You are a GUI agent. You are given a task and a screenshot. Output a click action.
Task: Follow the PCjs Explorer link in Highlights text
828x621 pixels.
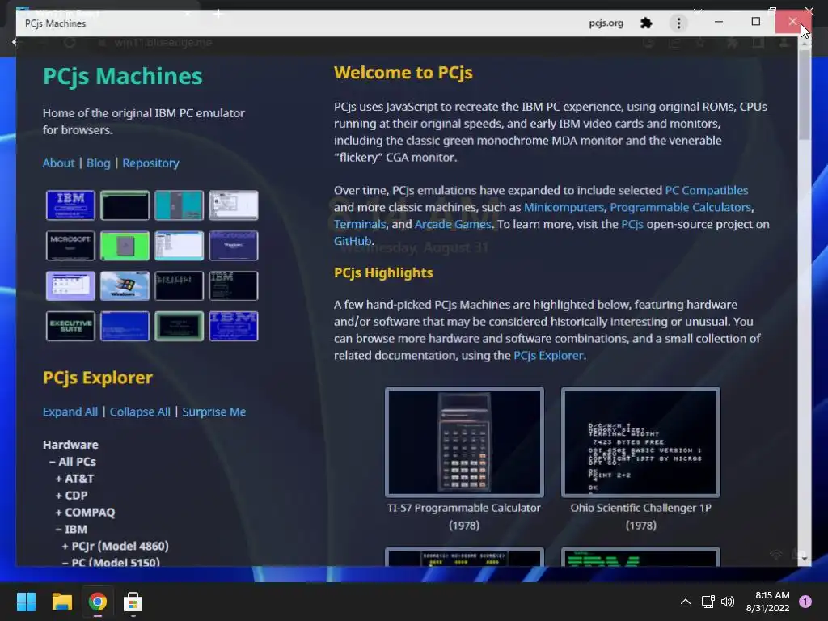[548, 356]
